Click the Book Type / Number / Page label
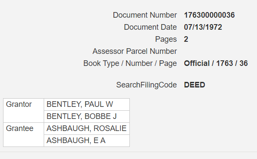Screen dimensions: 257x159 pos(130,63)
